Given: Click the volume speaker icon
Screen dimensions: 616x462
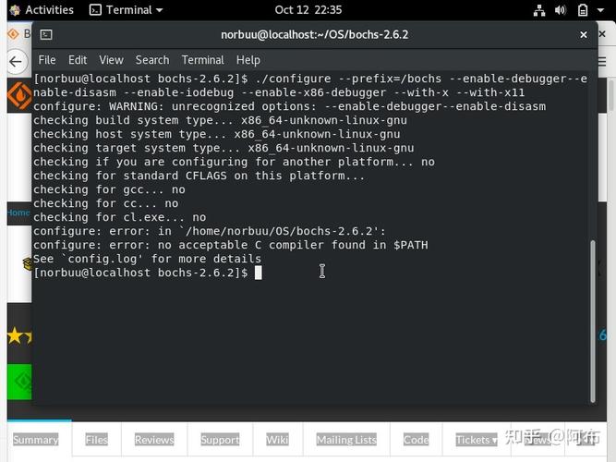Looking at the screenshot, I should pyautogui.click(x=561, y=10).
